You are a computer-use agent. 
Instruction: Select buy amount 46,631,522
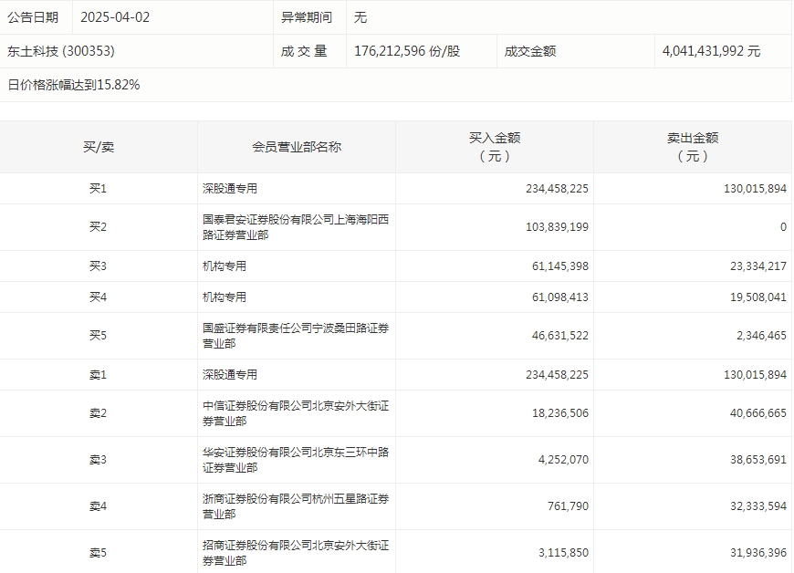tap(560, 336)
